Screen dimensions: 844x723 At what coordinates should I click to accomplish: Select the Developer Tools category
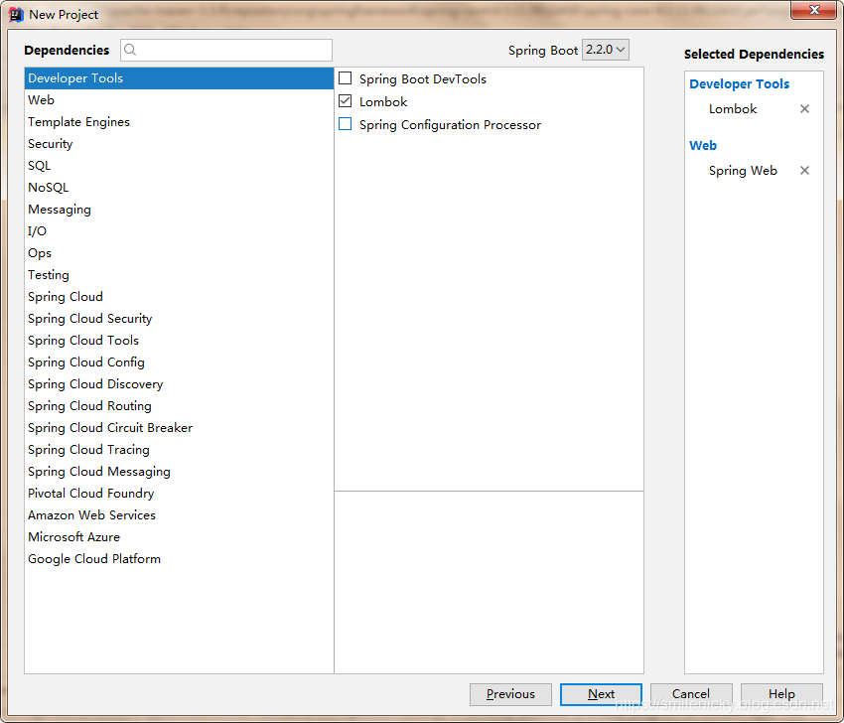click(x=179, y=78)
